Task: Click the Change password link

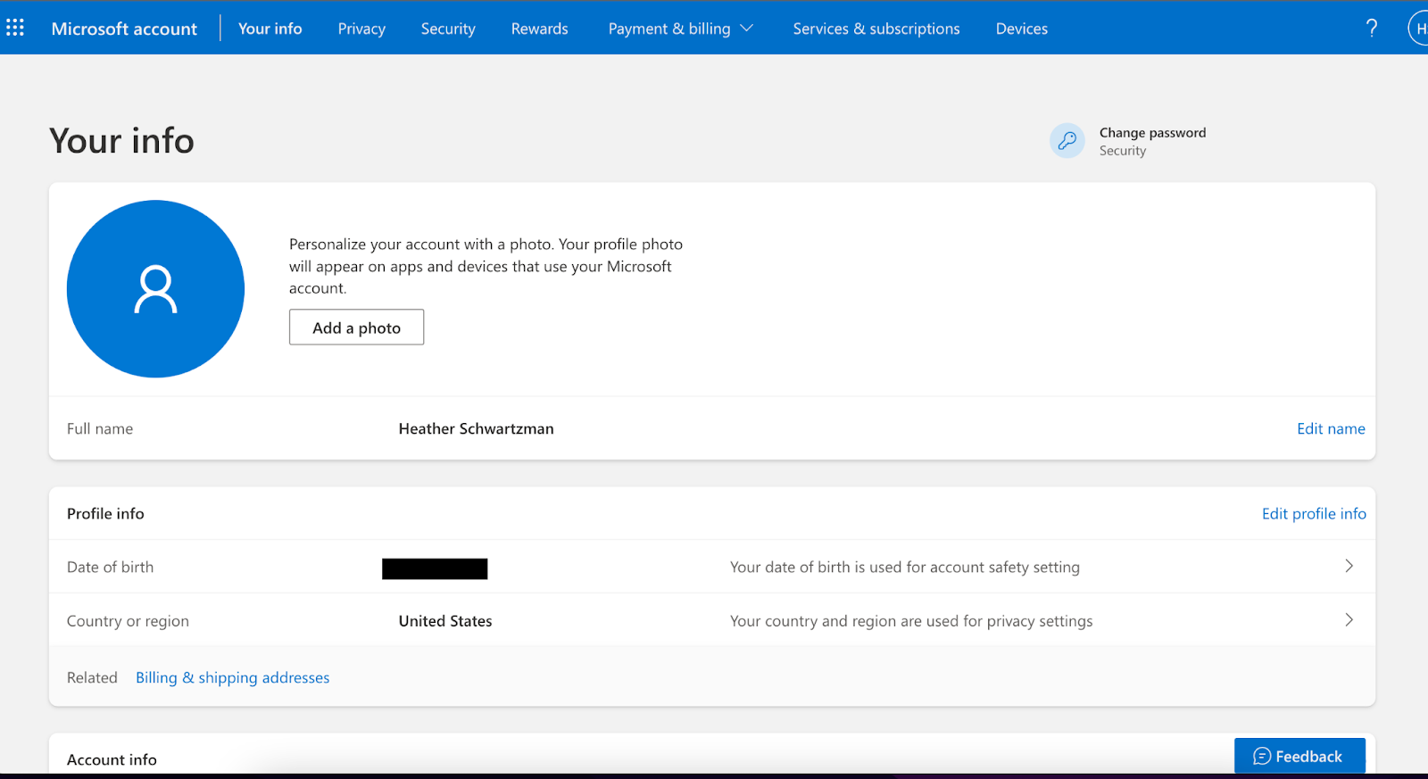Action: 1152,132
